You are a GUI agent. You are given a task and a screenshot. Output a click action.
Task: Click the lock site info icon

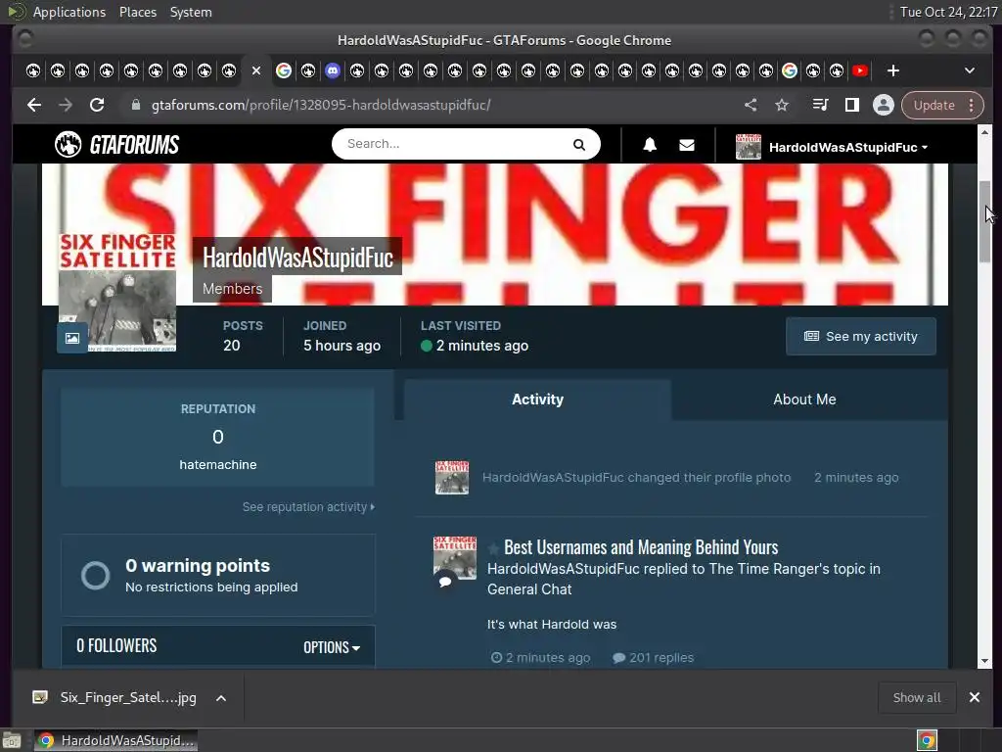tap(135, 105)
